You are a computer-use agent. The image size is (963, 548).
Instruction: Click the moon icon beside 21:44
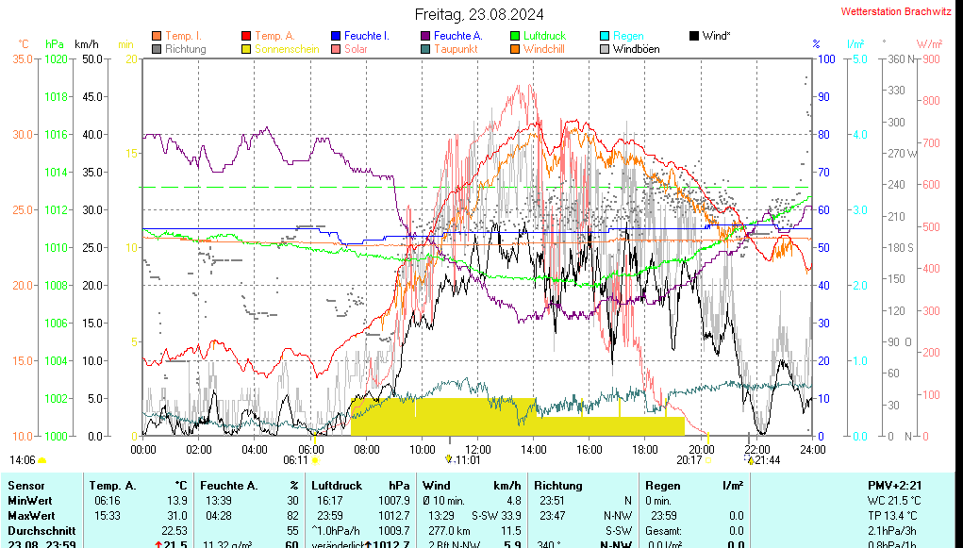click(751, 460)
